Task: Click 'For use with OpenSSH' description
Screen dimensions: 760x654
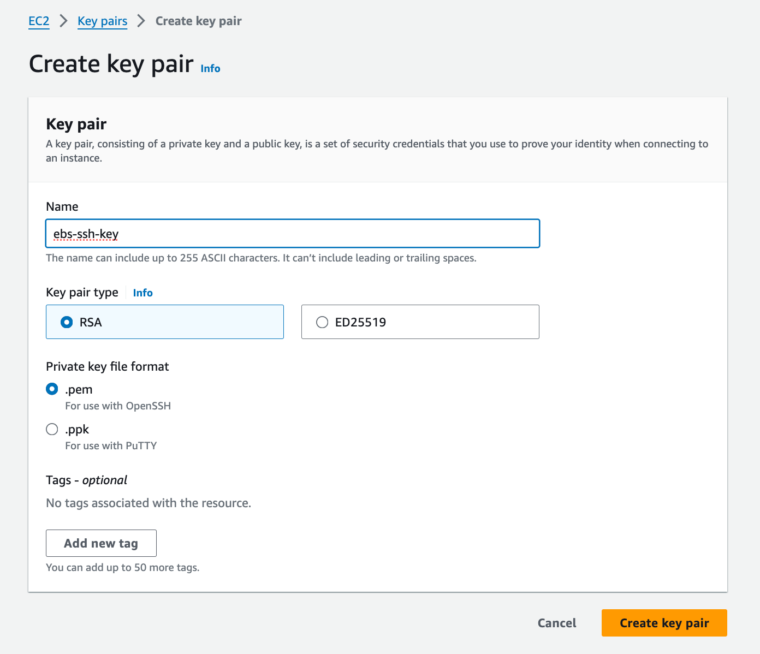Action: [x=118, y=406]
